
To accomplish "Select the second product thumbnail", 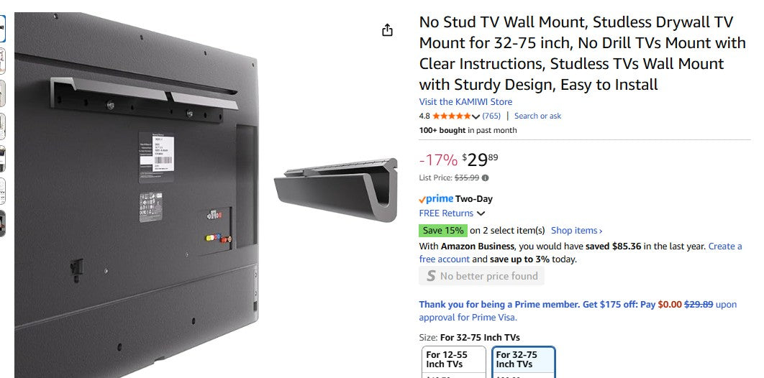I will (x=2, y=61).
